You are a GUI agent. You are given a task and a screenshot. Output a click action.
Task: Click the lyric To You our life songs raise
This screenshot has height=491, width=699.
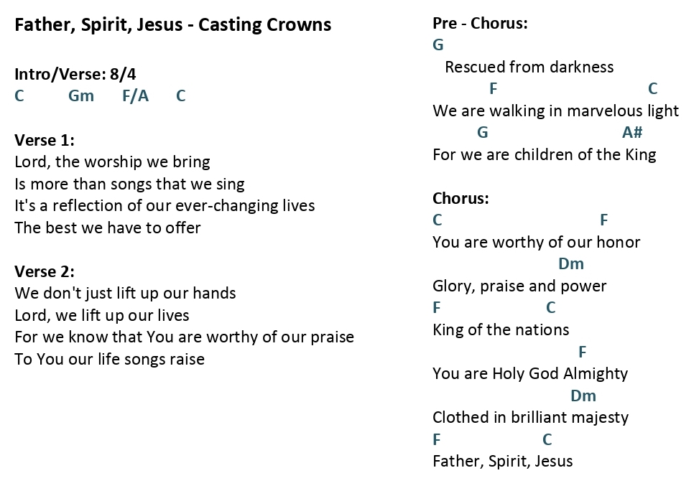[110, 360]
